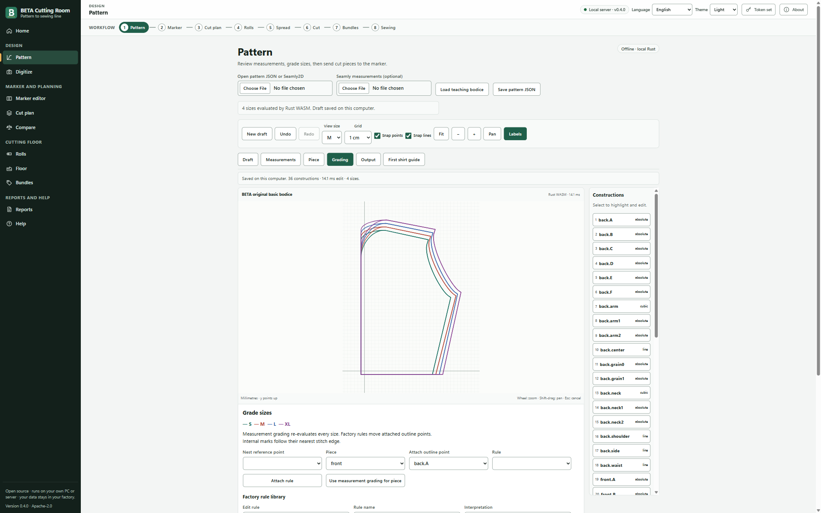Viewport: 821px width, 513px height.
Task: Open the Grid 1 cm dropdown
Action: click(x=358, y=138)
